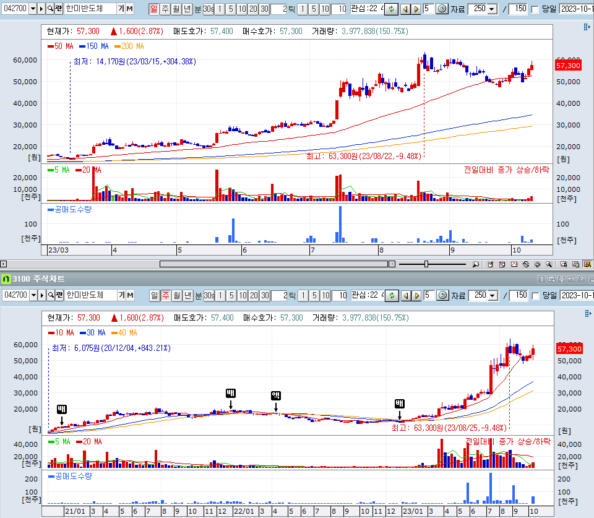The width and height of the screenshot is (594, 518).
Task: Click the 2023-10 date field in top toolbar
Action: pos(576,9)
